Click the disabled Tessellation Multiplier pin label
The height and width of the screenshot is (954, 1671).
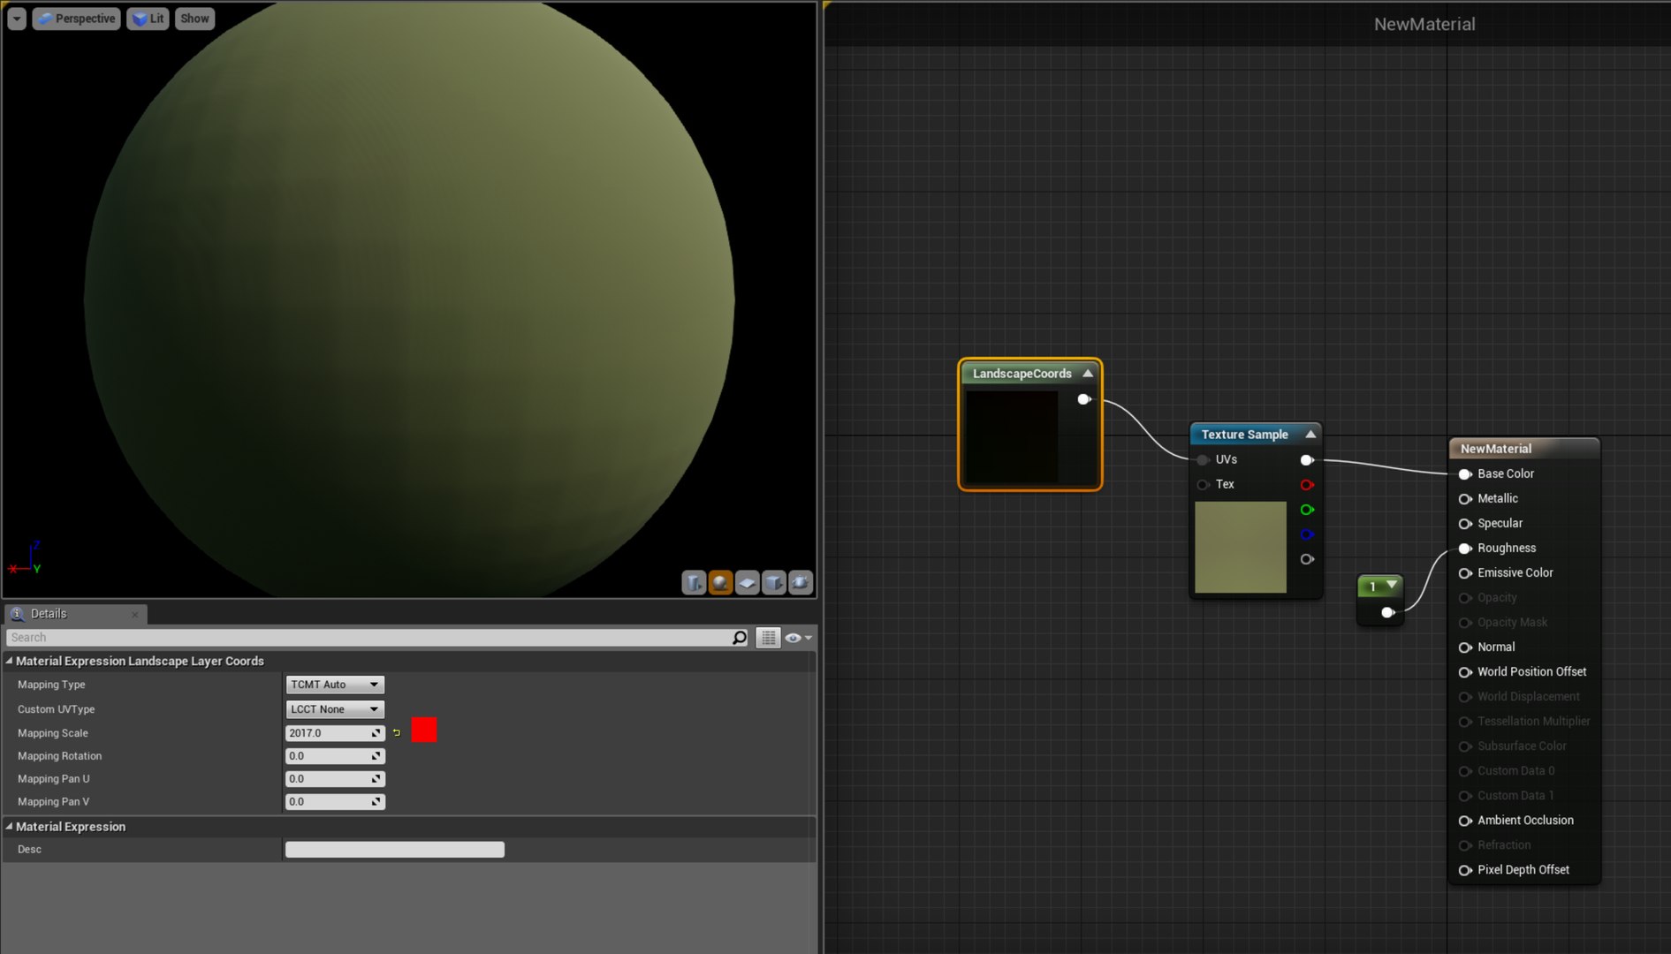point(1534,721)
